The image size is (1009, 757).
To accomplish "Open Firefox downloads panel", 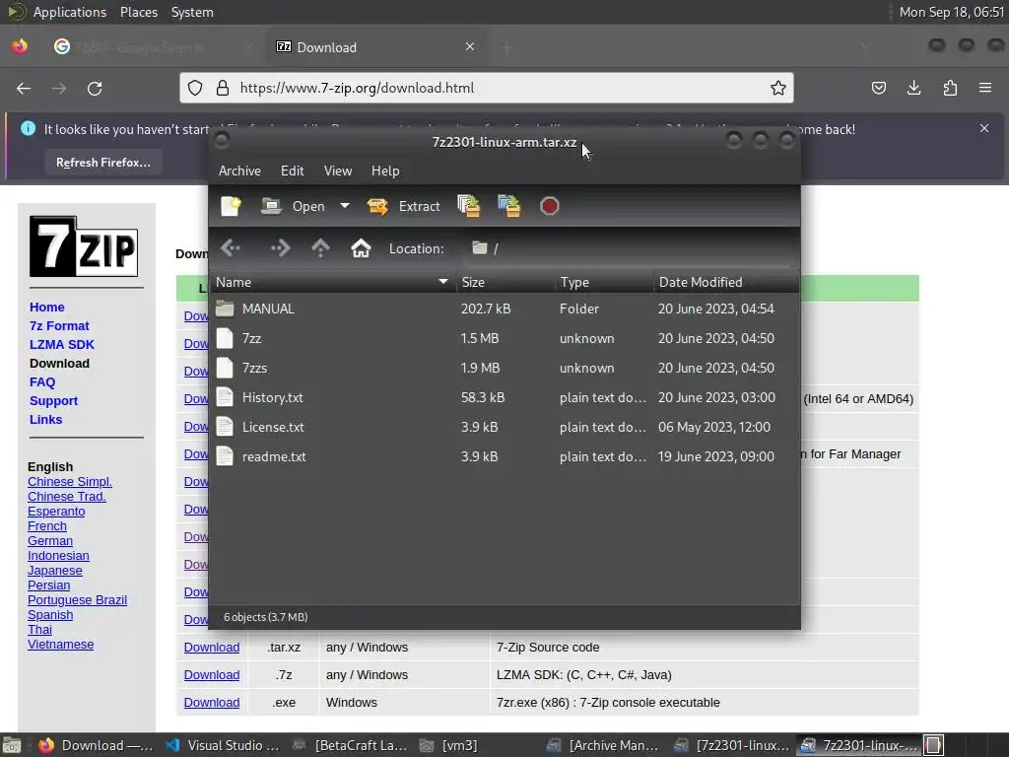I will click(913, 88).
